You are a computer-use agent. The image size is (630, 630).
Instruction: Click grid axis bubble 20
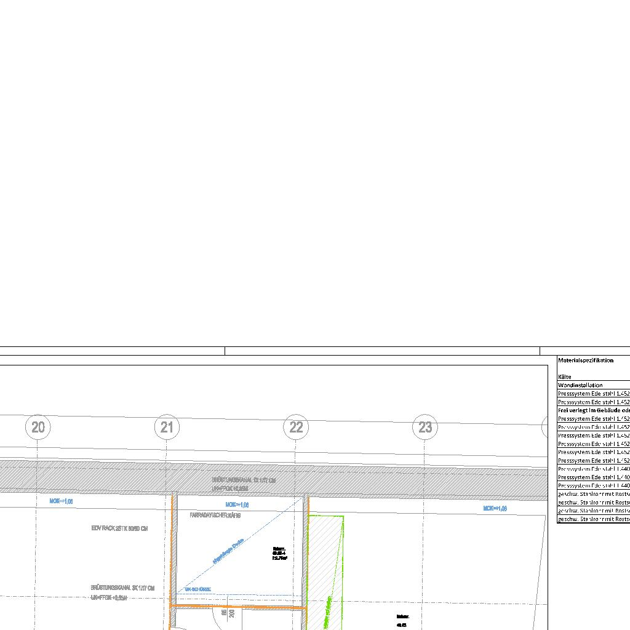click(x=38, y=427)
